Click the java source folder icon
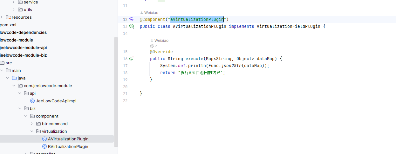 pos(14,78)
